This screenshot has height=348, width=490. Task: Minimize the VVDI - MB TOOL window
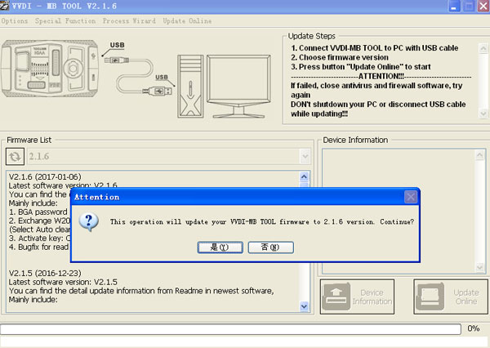454,6
